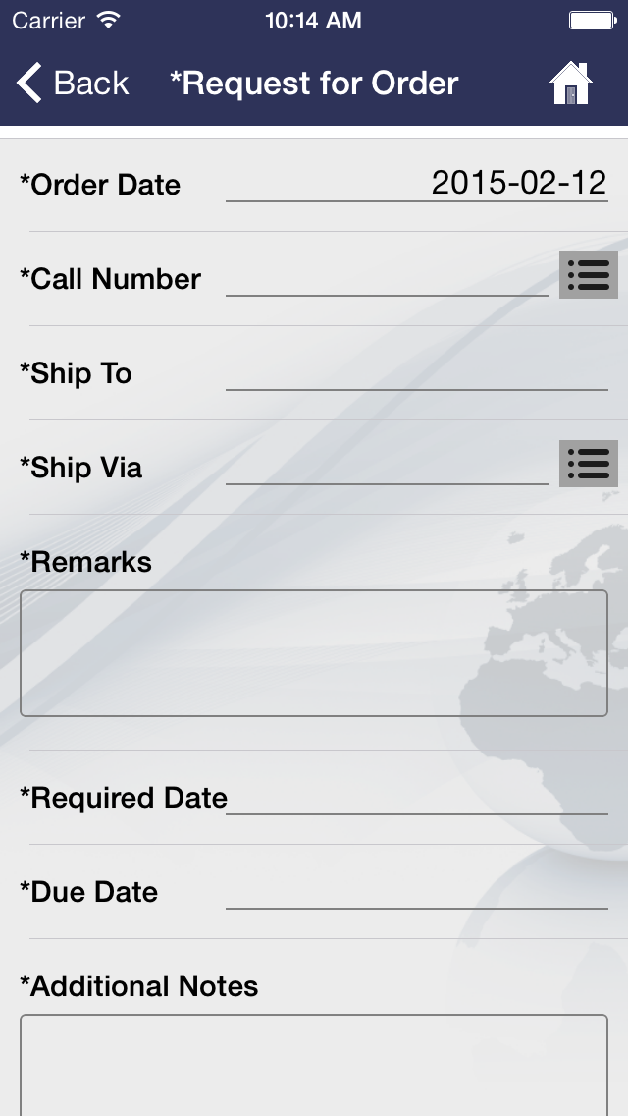Viewport: 628px width, 1116px height.
Task: Click inside the Remarks text box
Action: [x=314, y=652]
